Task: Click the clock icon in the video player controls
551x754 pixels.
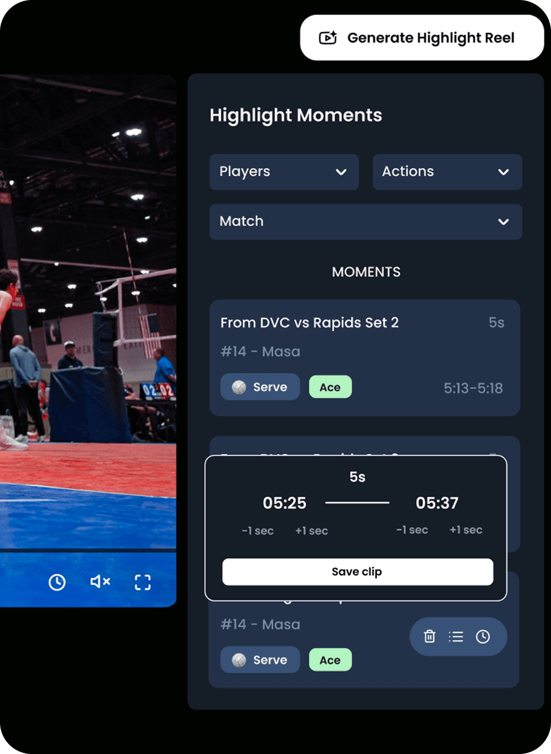Action: click(57, 582)
